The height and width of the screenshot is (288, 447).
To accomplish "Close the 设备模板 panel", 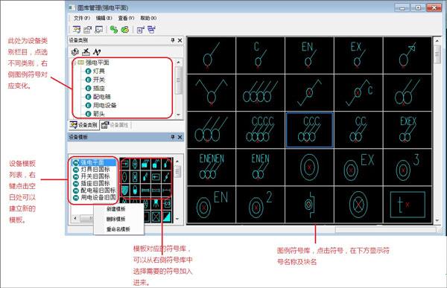I will 180,137.
